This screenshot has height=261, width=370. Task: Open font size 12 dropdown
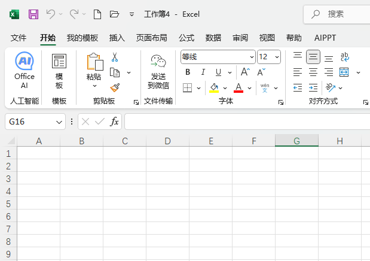[277, 57]
